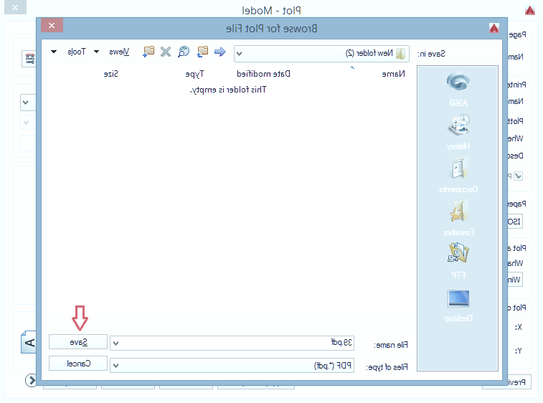Image resolution: width=543 pixels, height=403 pixels.
Task: Open the Documents location in sidebar
Action: tap(458, 175)
